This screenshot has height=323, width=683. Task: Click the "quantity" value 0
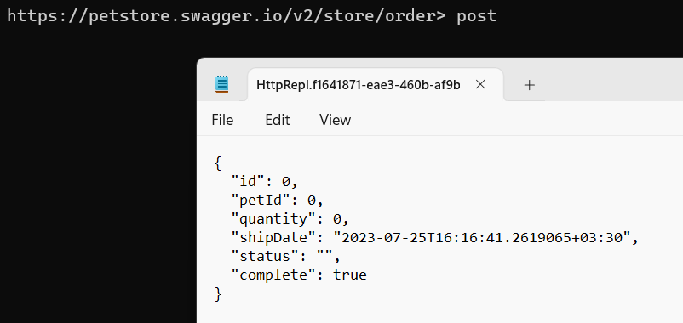tap(337, 219)
